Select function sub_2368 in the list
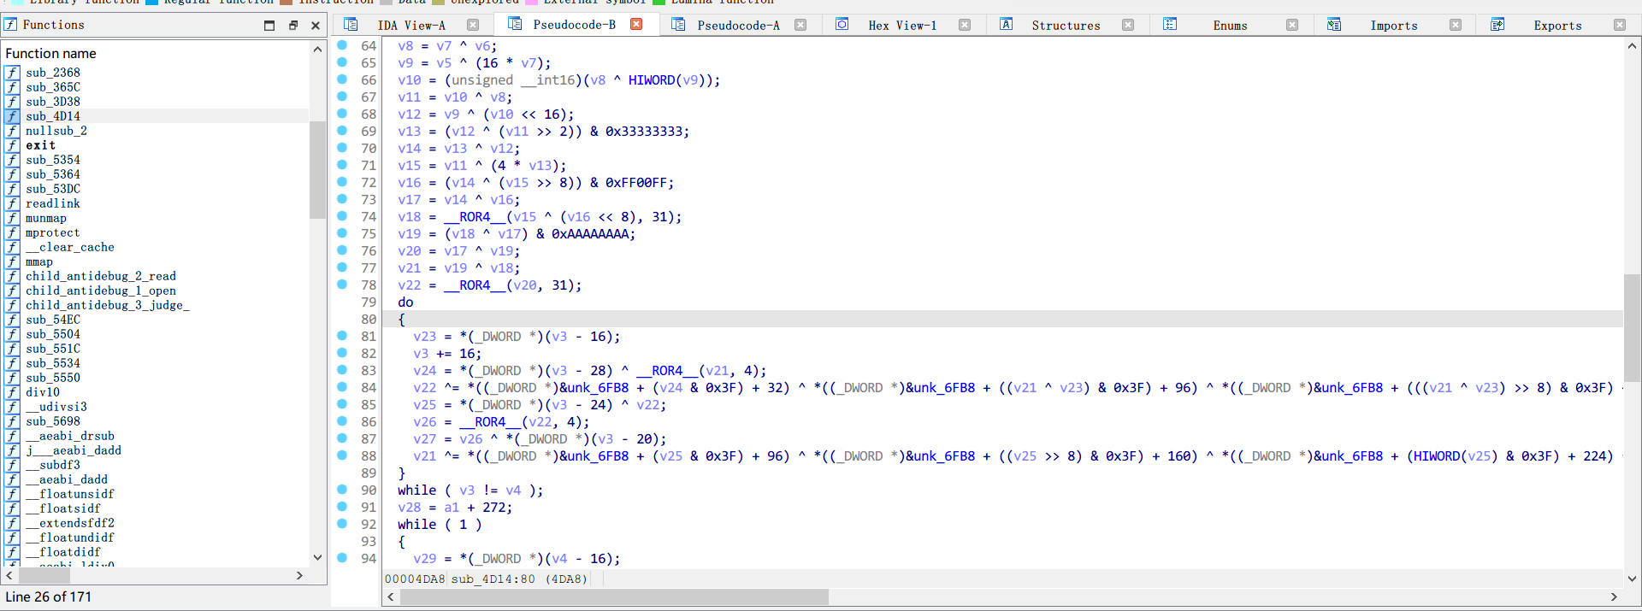1642x611 pixels. pos(52,73)
